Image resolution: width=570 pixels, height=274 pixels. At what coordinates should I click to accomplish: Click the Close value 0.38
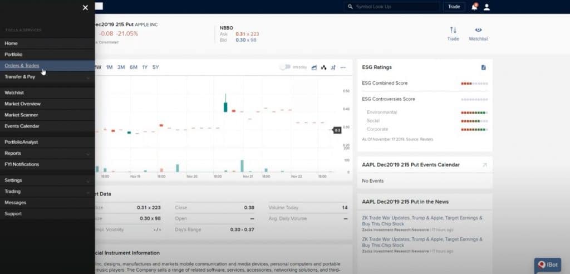tap(249, 208)
